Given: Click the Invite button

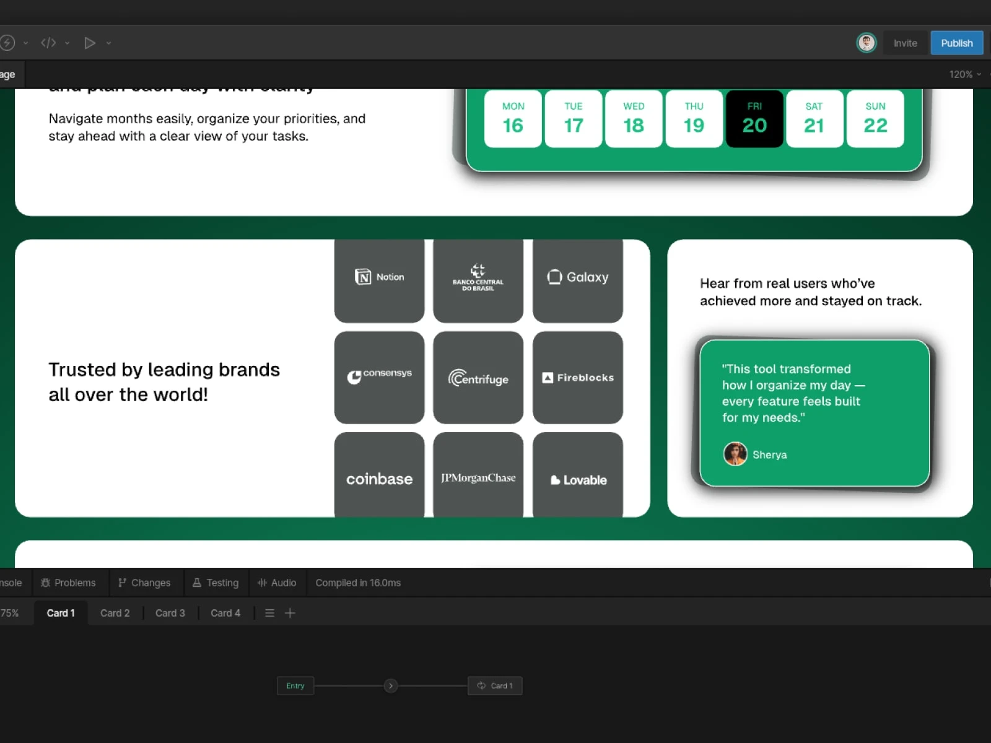Looking at the screenshot, I should click(x=905, y=43).
